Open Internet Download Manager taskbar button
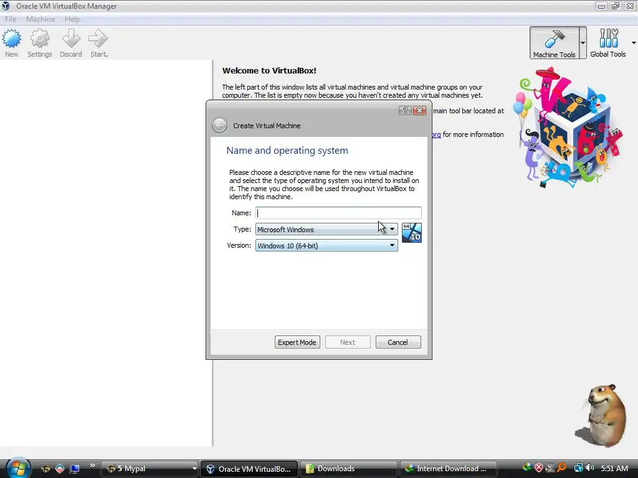The width and height of the screenshot is (638, 478). tap(449, 469)
